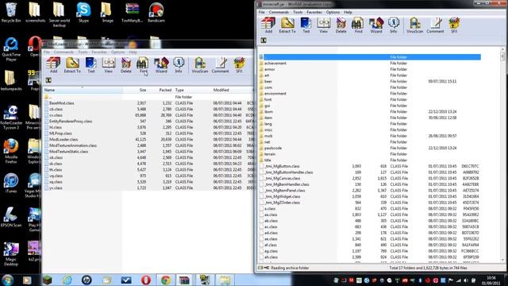The height and width of the screenshot is (286, 508).
Task: Select EntityRendererProxy.class file
Action: pyautogui.click(x=71, y=122)
